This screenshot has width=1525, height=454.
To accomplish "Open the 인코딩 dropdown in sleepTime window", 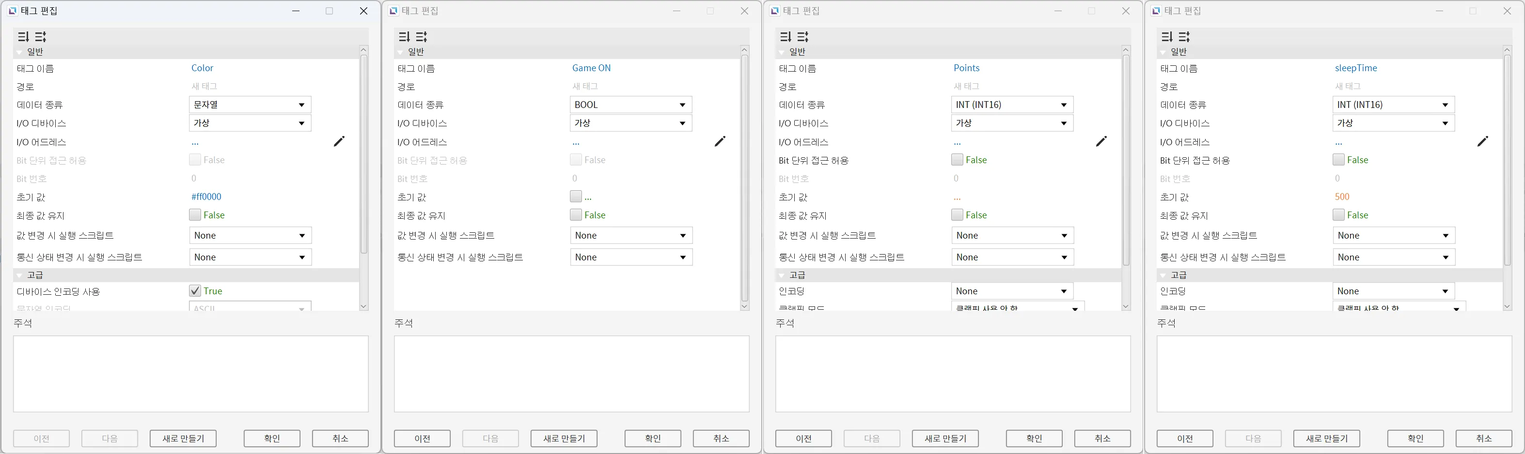I will pos(1393,291).
